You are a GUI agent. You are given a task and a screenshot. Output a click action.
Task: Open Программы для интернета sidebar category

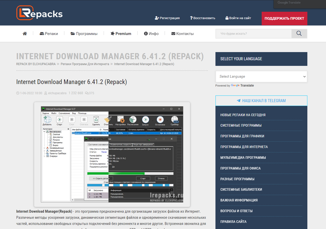(x=244, y=147)
